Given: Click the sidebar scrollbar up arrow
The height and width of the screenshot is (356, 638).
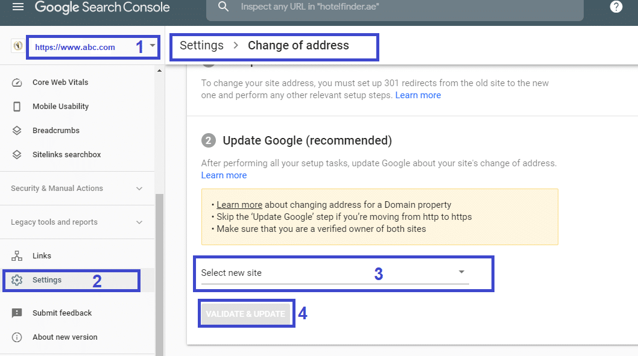Looking at the screenshot, I should [x=159, y=70].
